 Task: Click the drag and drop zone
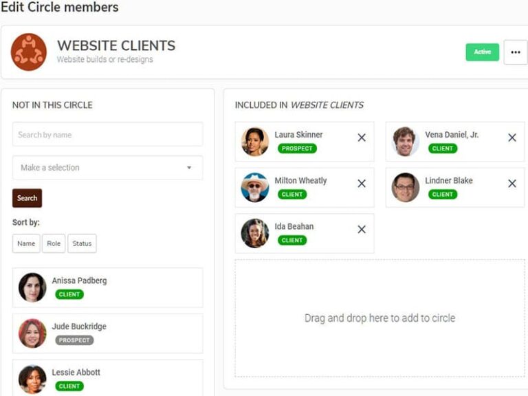379,318
